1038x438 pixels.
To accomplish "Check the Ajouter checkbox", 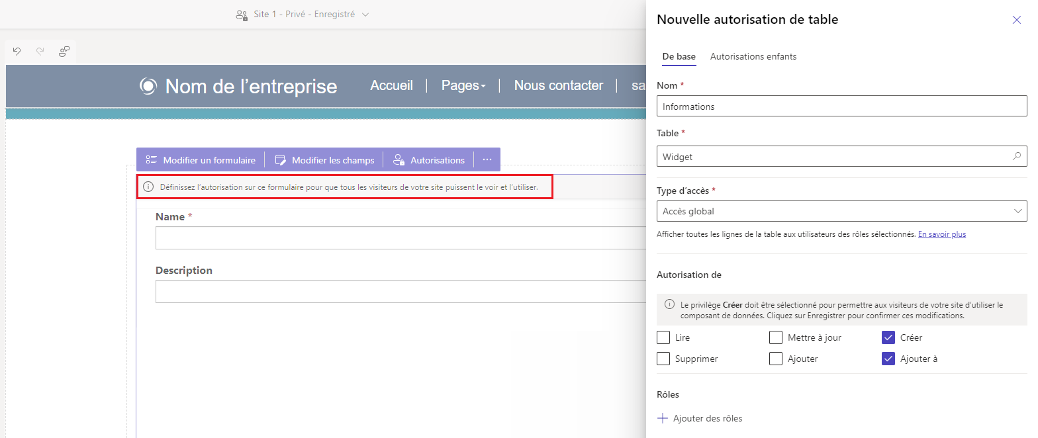I will coord(776,359).
